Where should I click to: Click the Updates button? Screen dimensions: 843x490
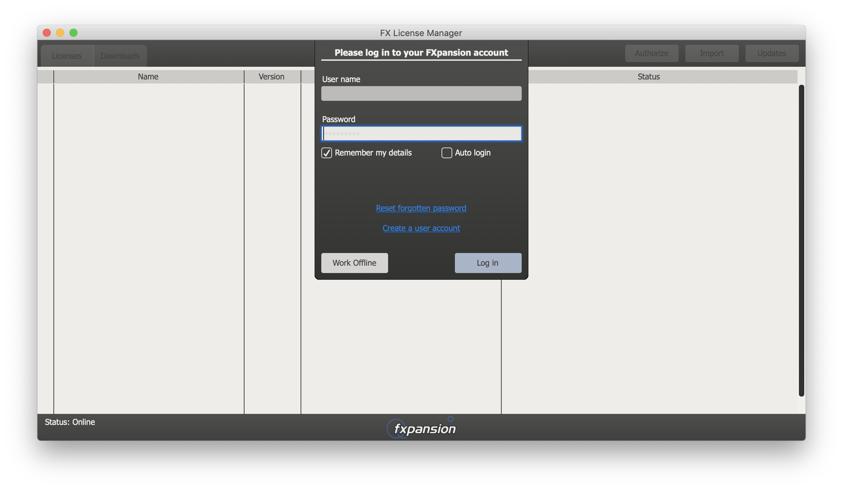(772, 53)
